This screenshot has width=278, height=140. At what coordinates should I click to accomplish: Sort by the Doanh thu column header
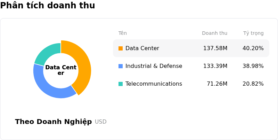click(214, 33)
